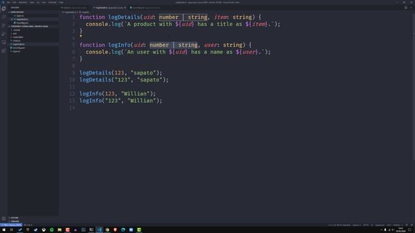The image size is (415, 233).
Task: Click the logInfo symbol breadcrumb
Action: pos(85,12)
